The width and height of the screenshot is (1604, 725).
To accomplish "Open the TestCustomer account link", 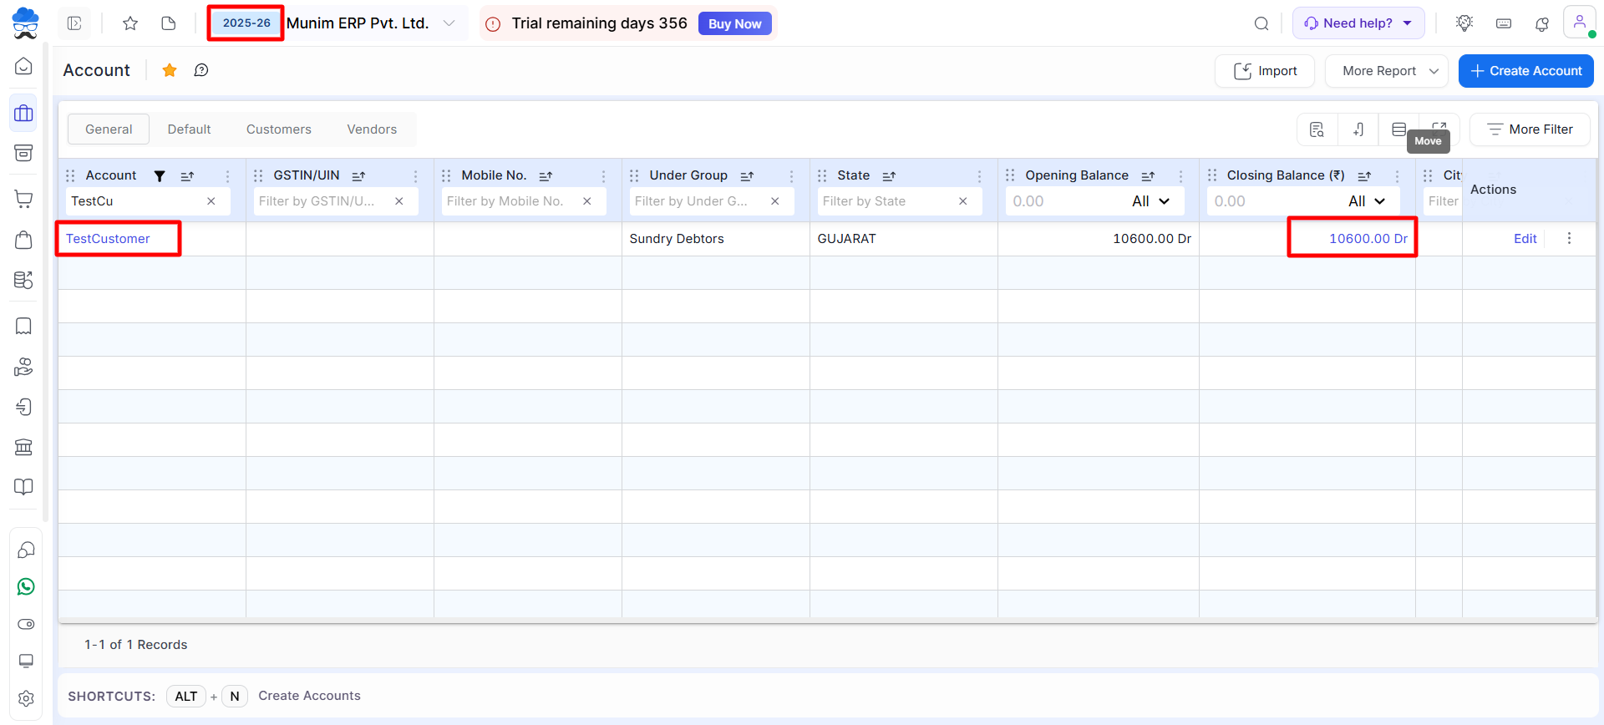I will coord(108,239).
